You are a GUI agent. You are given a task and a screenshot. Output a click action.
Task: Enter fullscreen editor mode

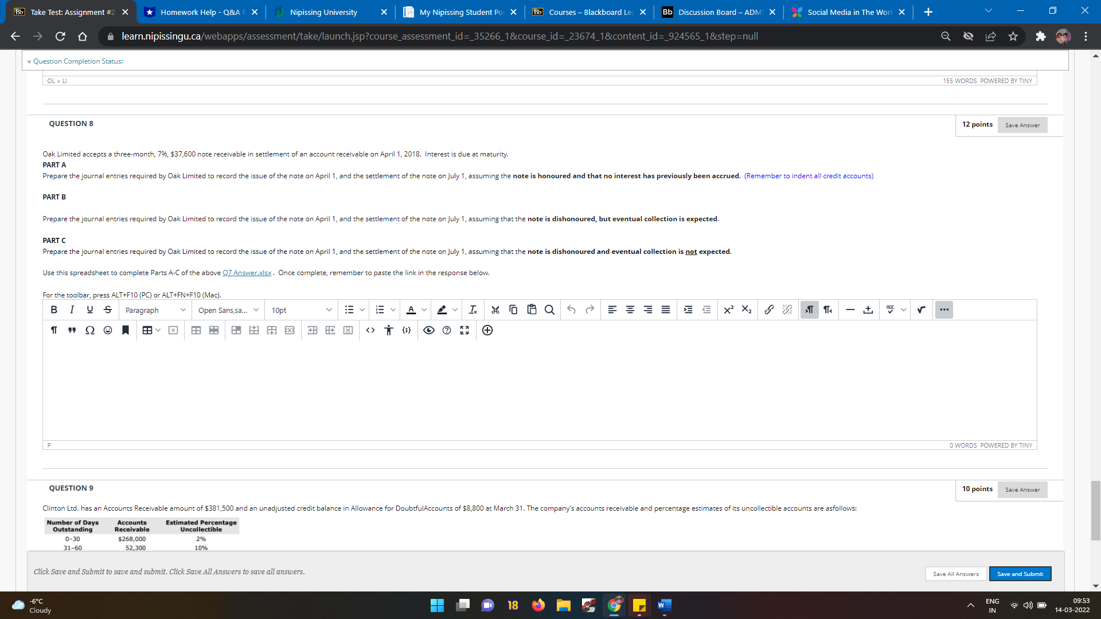coord(464,330)
